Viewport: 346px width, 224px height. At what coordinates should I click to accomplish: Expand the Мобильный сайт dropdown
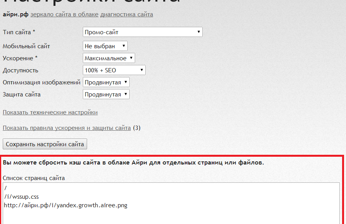(x=105, y=46)
